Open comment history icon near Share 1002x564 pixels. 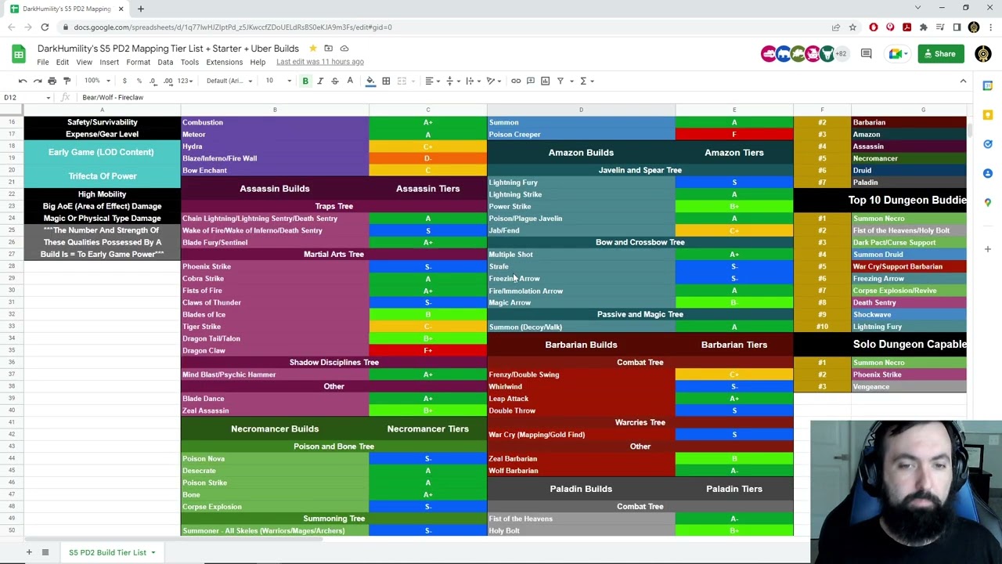pyautogui.click(x=866, y=54)
